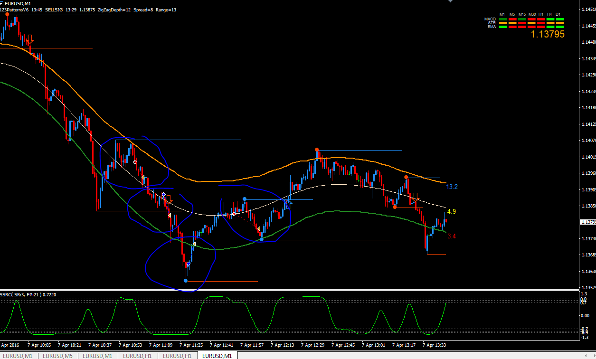Click the MACD cell under M1

click(x=502, y=19)
